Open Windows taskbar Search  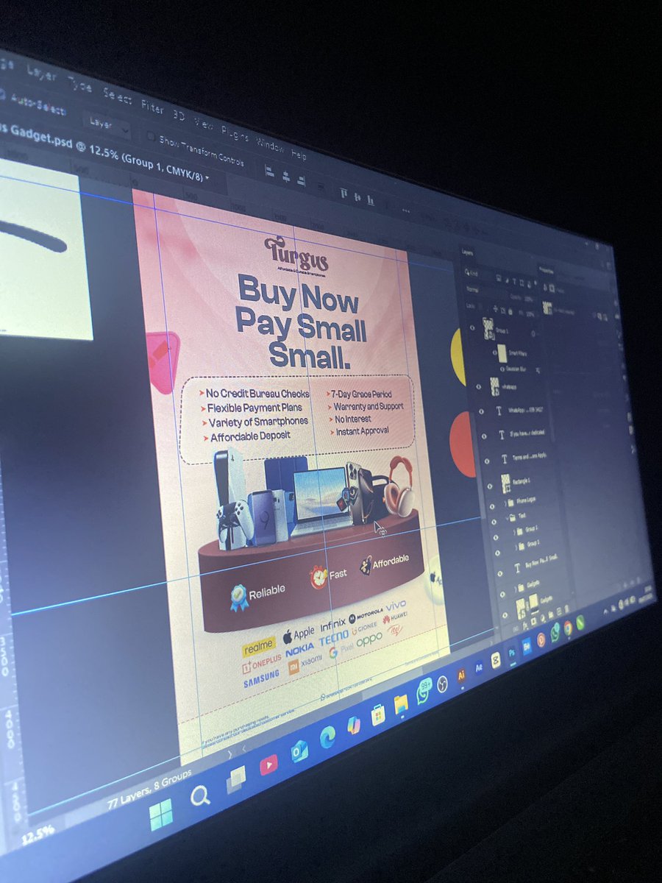click(200, 796)
